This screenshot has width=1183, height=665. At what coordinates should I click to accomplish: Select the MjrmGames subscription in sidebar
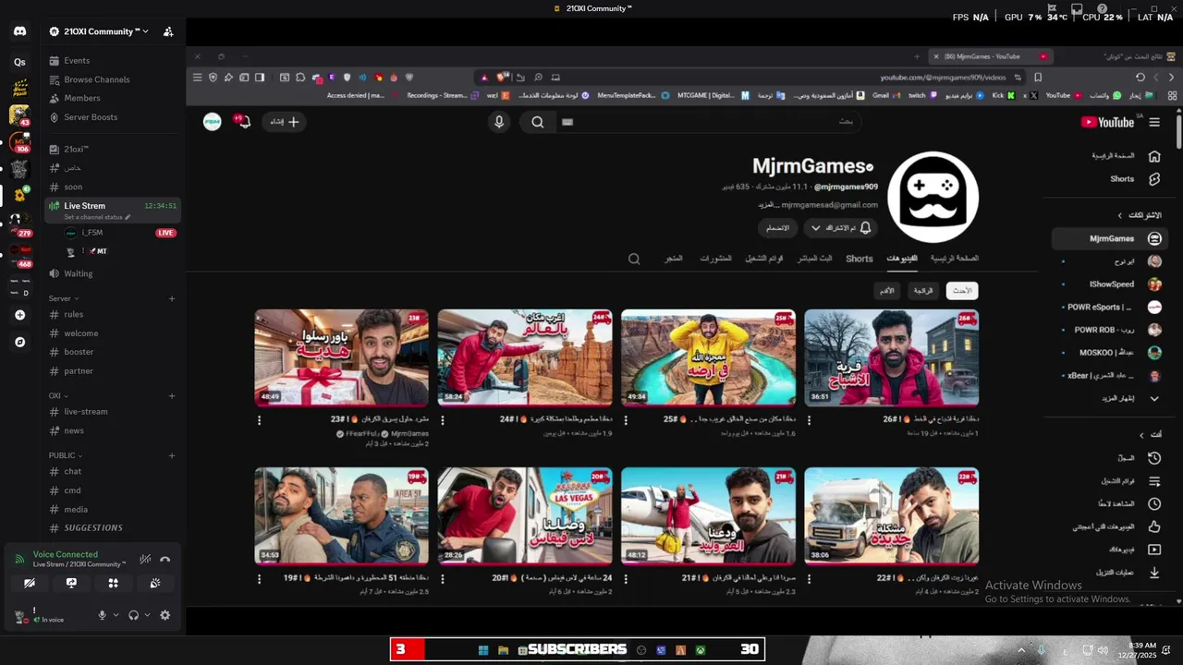1110,238
